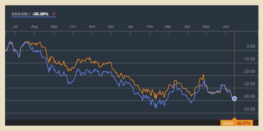This screenshot has height=131, width=263.
Task: Remove the SAN:SM series with red X
Action: pyautogui.click(x=54, y=14)
